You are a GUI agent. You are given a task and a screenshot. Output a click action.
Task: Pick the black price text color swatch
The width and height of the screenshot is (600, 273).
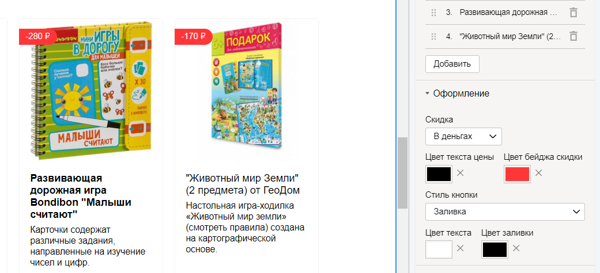439,174
